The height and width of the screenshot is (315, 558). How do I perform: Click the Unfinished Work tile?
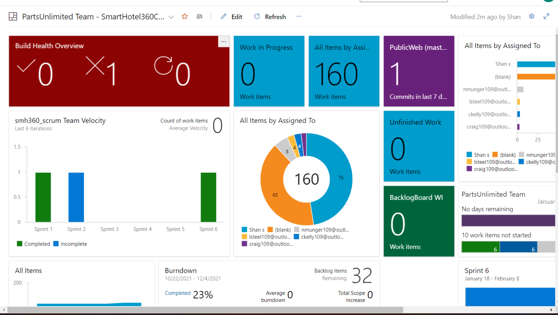click(x=418, y=145)
